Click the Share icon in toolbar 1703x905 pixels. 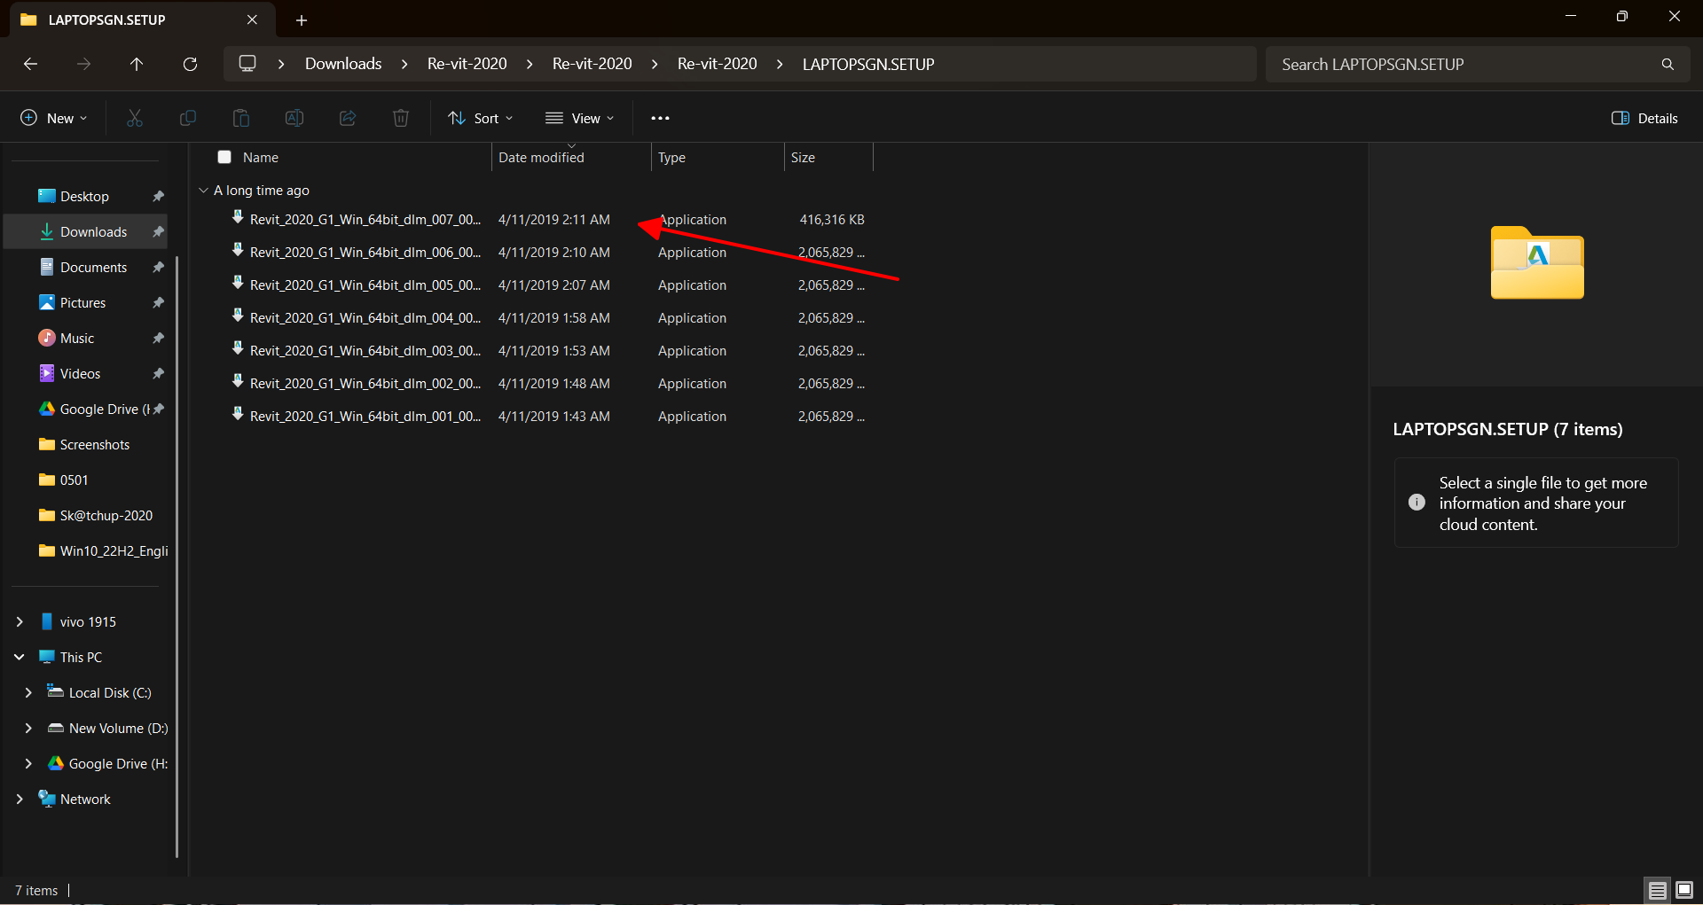pos(348,118)
